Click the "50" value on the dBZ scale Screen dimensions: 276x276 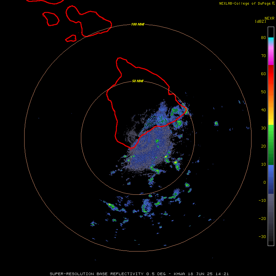263,92
